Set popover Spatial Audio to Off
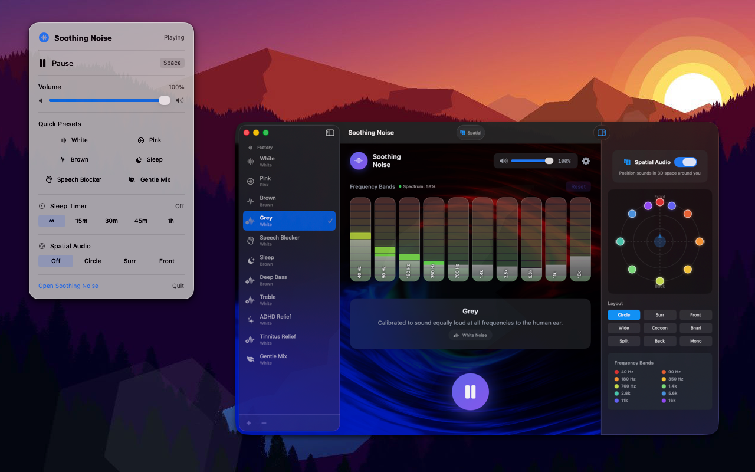755x472 pixels. (x=56, y=261)
